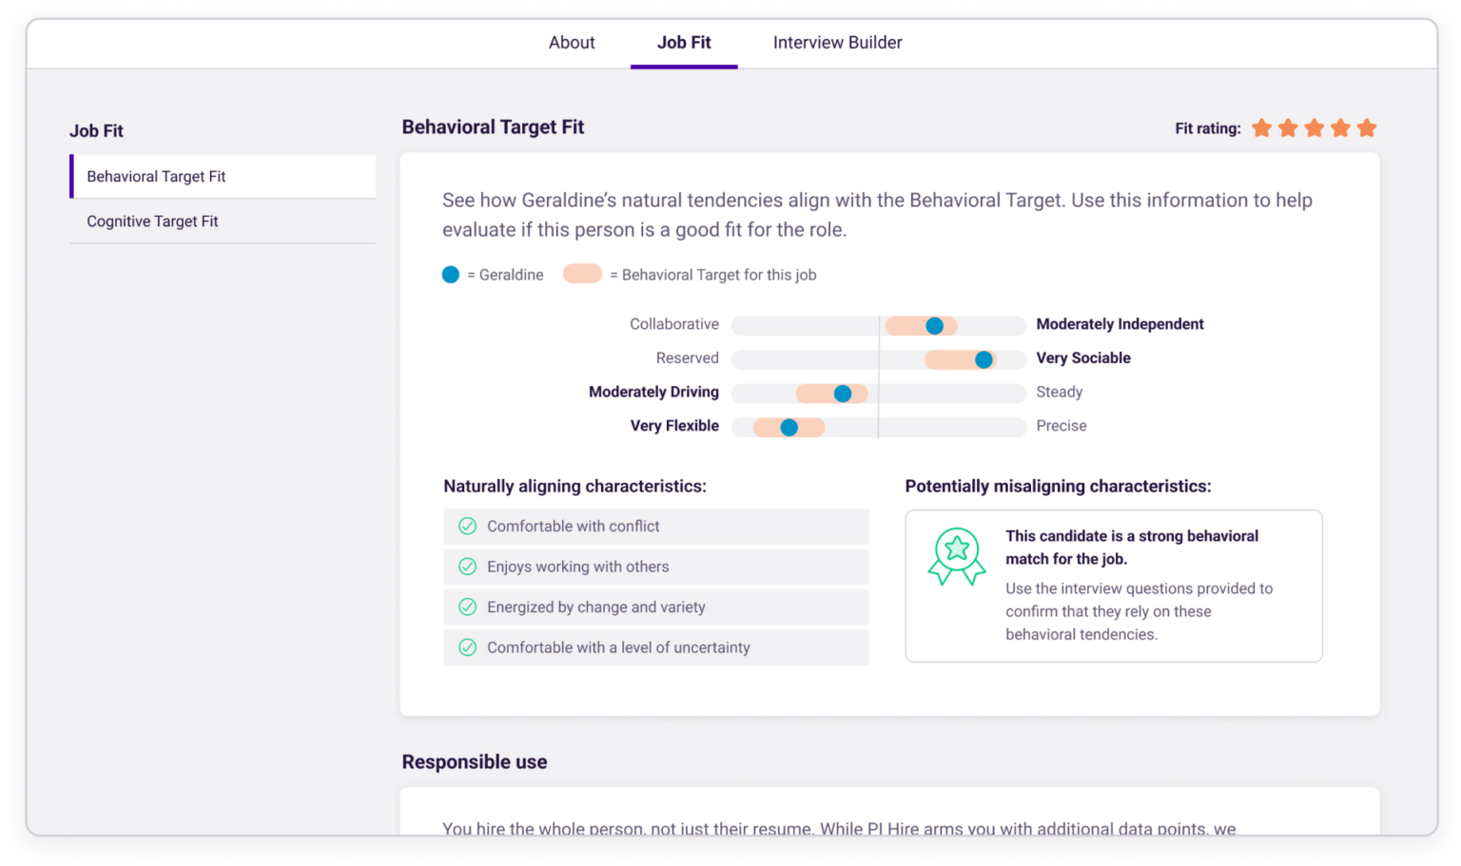Click the middle star of the rating
1461x866 pixels.
coord(1315,127)
